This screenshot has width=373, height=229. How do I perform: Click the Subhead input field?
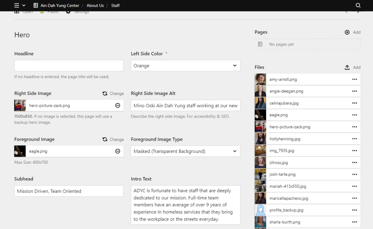[x=69, y=191]
